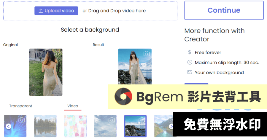Click the upload arrow icon in Upload button
The image size is (267, 140).
click(x=41, y=11)
